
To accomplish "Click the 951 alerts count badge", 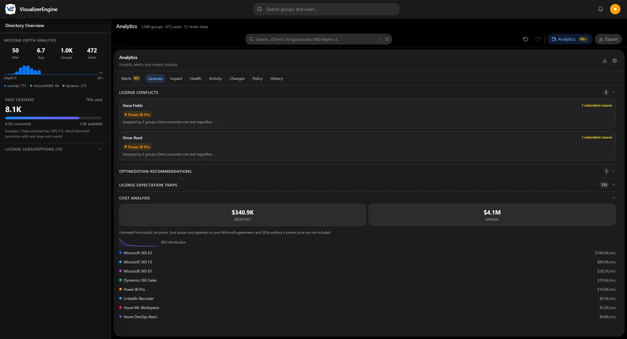I will pos(137,79).
